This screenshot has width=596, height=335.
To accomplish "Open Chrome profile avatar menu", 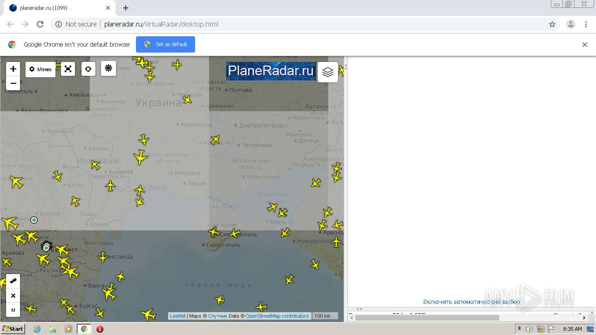I will pyautogui.click(x=571, y=24).
